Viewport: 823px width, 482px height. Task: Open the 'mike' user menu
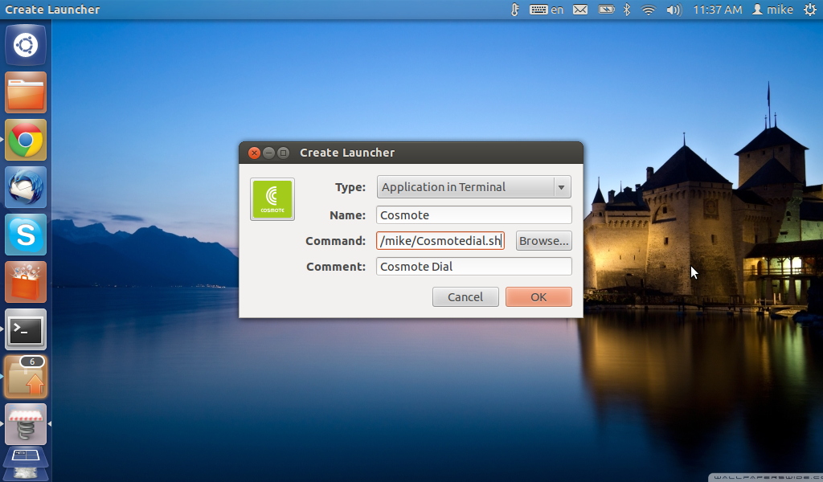(772, 10)
